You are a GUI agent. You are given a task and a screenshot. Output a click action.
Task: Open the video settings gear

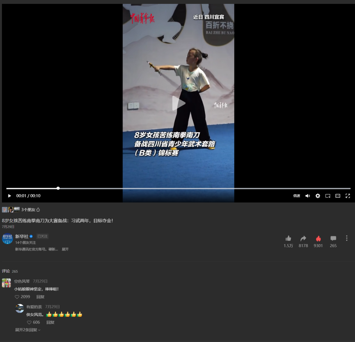318,195
